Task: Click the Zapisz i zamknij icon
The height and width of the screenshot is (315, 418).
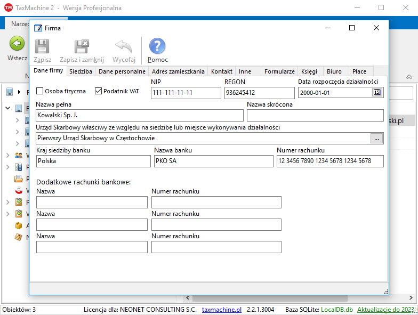Action: (x=82, y=46)
